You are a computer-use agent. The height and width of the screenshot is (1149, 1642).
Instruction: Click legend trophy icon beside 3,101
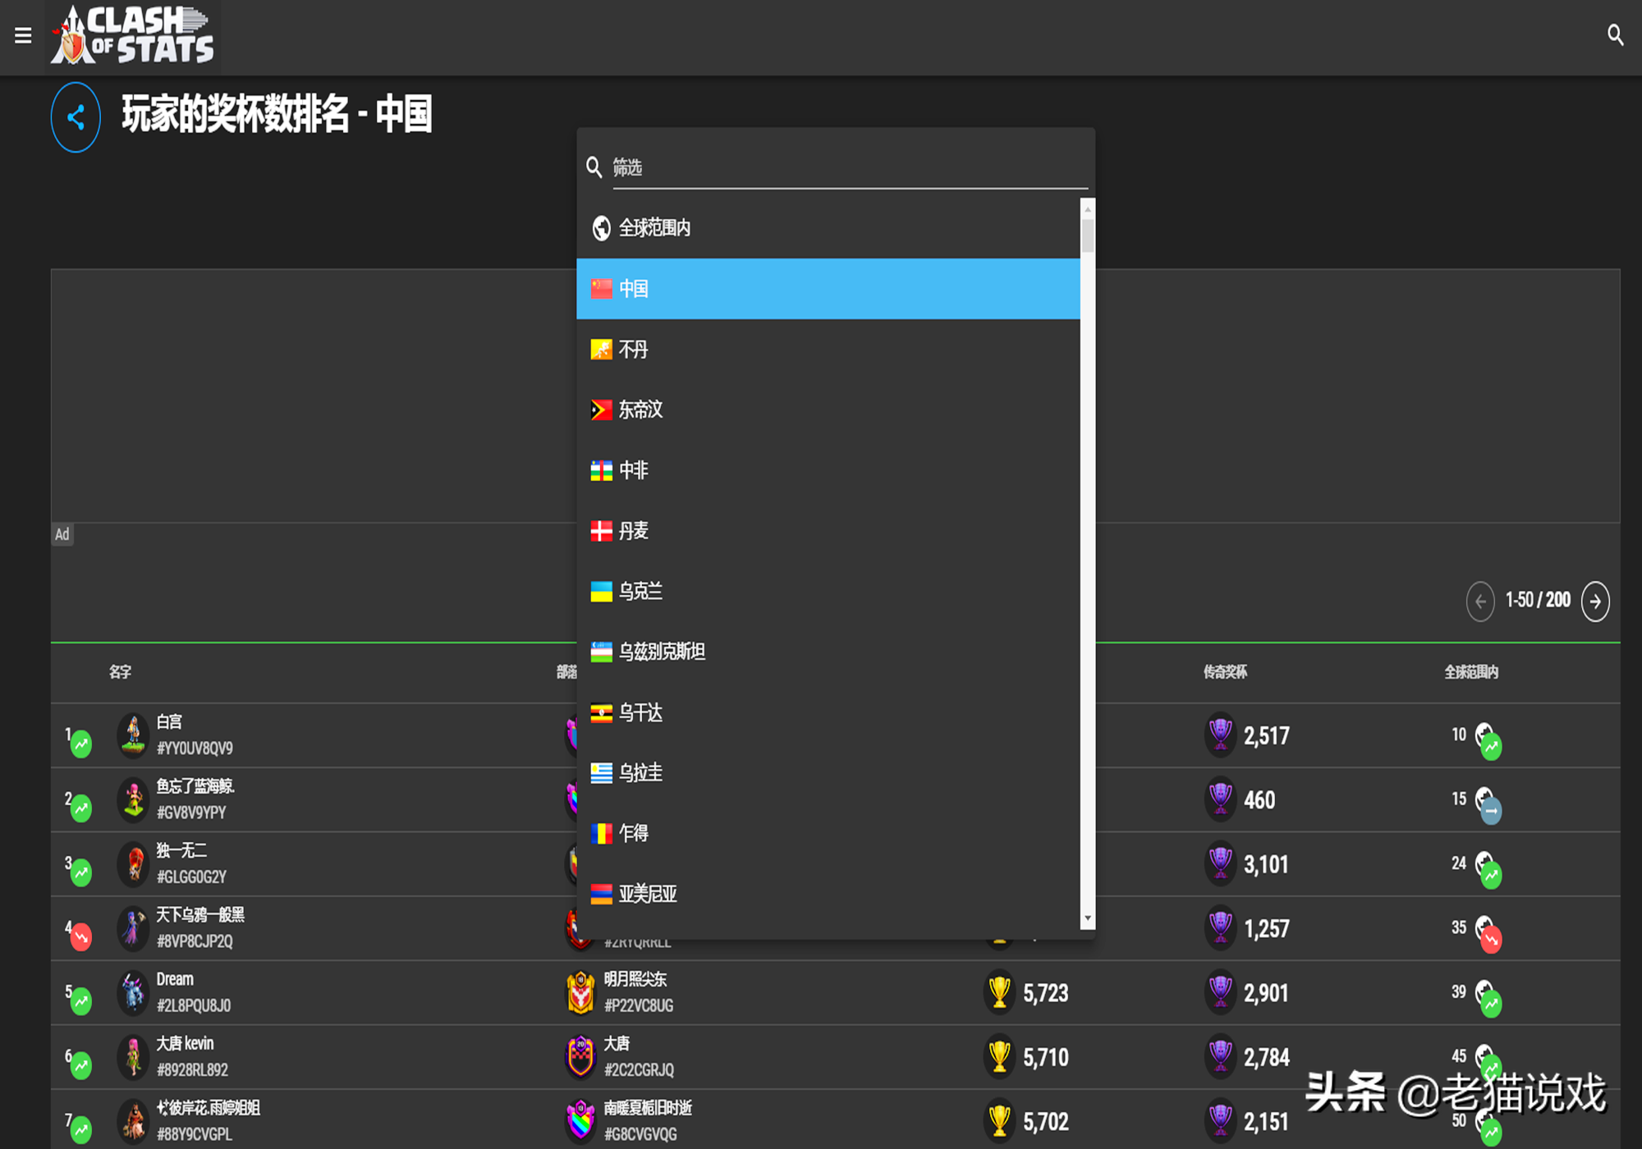[1220, 863]
